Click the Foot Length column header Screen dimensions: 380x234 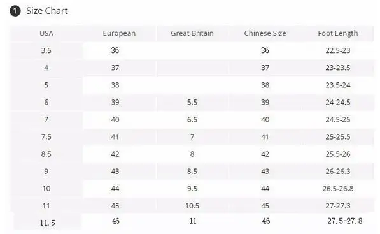[x=338, y=33]
